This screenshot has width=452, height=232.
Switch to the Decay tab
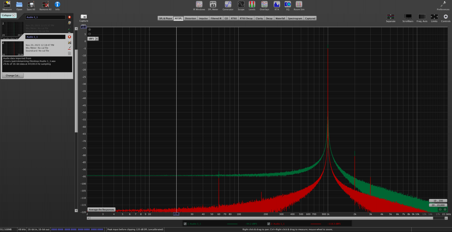pos(269,18)
